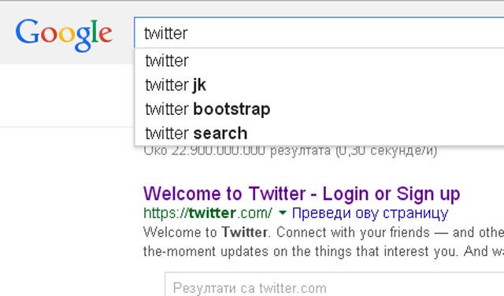Click the blue capital "G" in the logo
The image size is (504, 296).
click(x=28, y=31)
